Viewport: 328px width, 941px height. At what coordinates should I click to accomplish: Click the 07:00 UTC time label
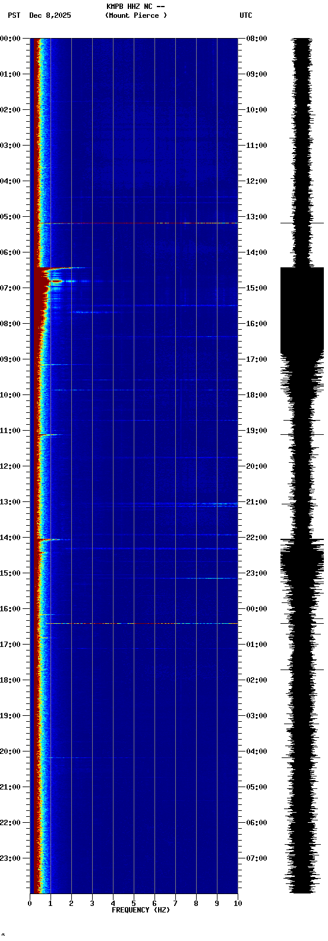point(257,858)
